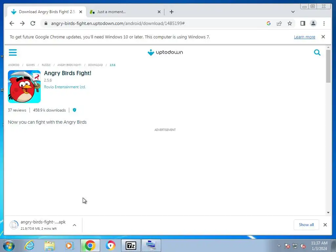Open Windows Explorer folder in taskbar
Viewport: 336px width, 252px height.
pos(50,245)
